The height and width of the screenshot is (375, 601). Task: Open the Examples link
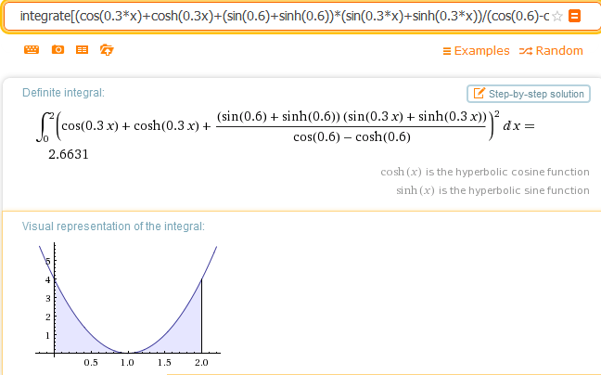pyautogui.click(x=480, y=51)
